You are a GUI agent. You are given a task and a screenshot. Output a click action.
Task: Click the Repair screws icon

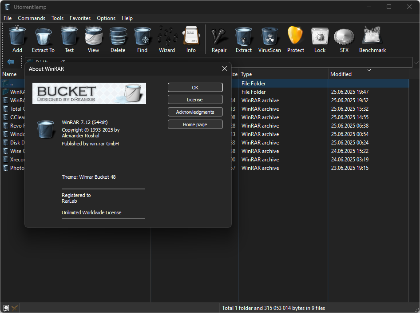219,36
